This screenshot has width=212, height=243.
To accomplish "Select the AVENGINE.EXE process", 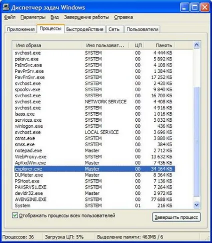I will pyautogui.click(x=94, y=199).
